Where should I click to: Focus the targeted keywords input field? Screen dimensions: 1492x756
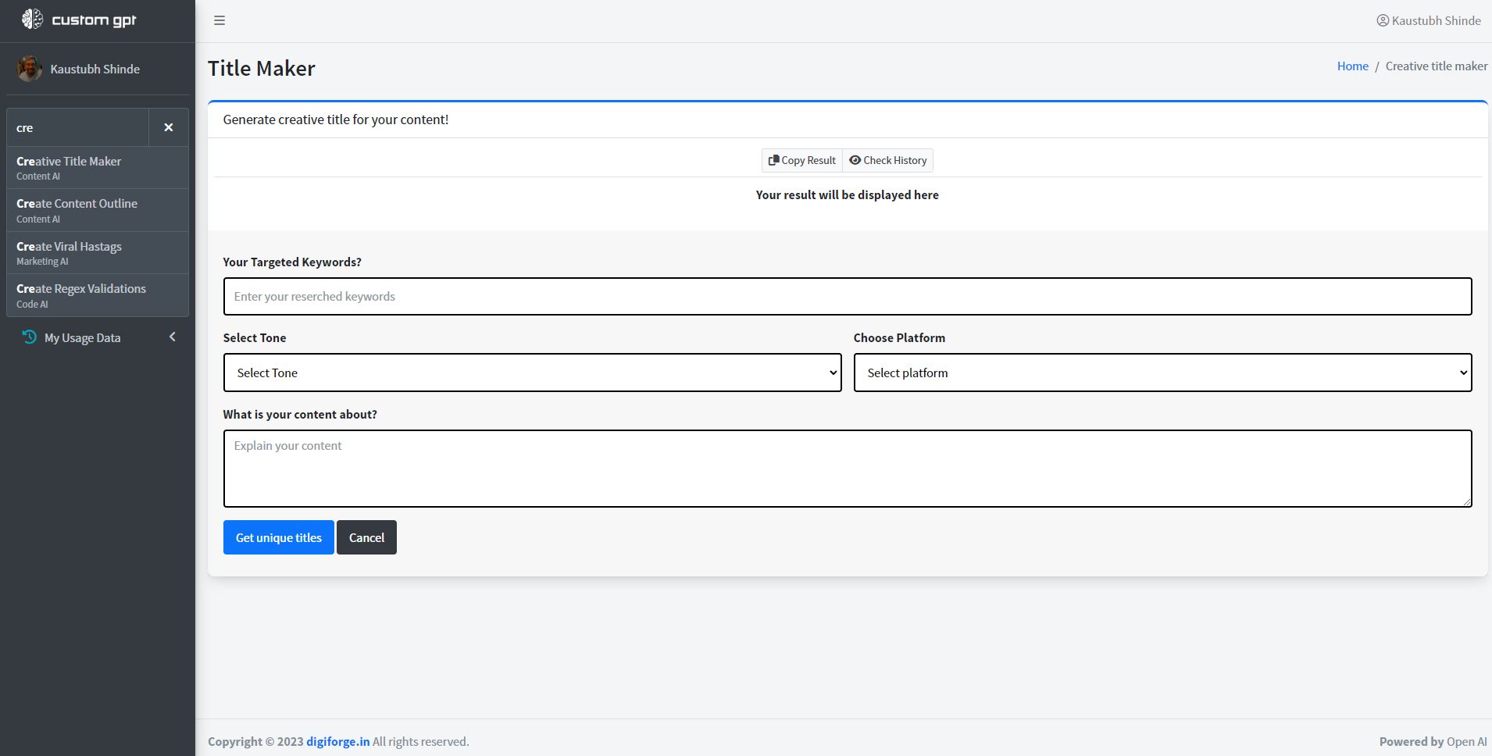point(848,296)
